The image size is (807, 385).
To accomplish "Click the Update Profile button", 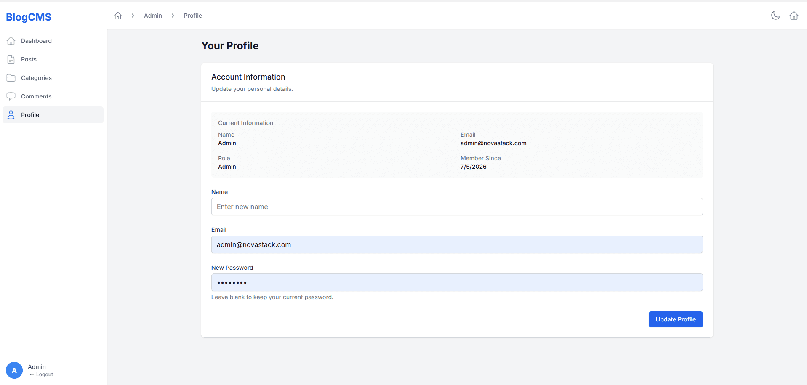I will coord(676,319).
